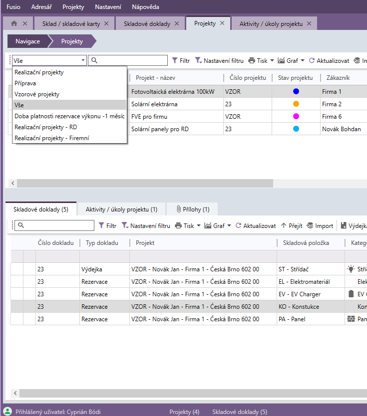Click the Tisk printer icon in top toolbar
The height and width of the screenshot is (416, 367).
tap(252, 60)
